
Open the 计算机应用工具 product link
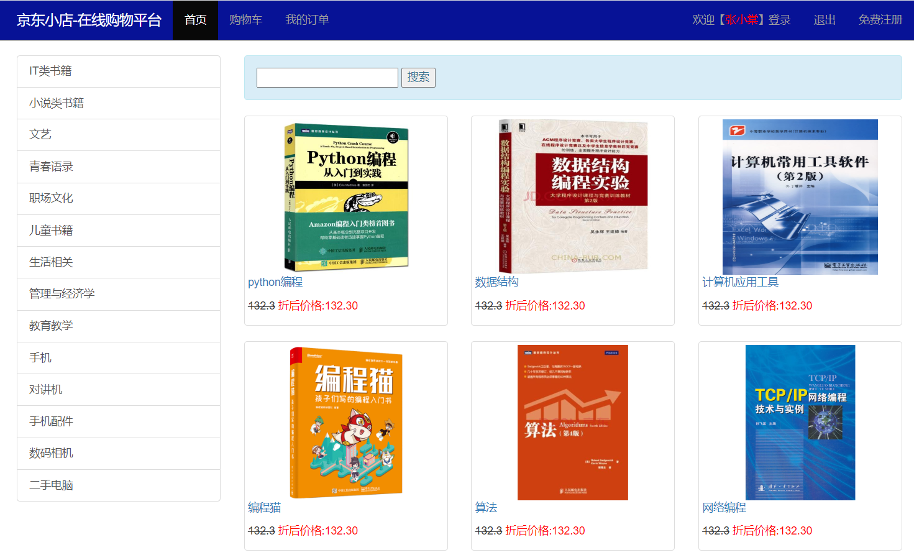(740, 282)
